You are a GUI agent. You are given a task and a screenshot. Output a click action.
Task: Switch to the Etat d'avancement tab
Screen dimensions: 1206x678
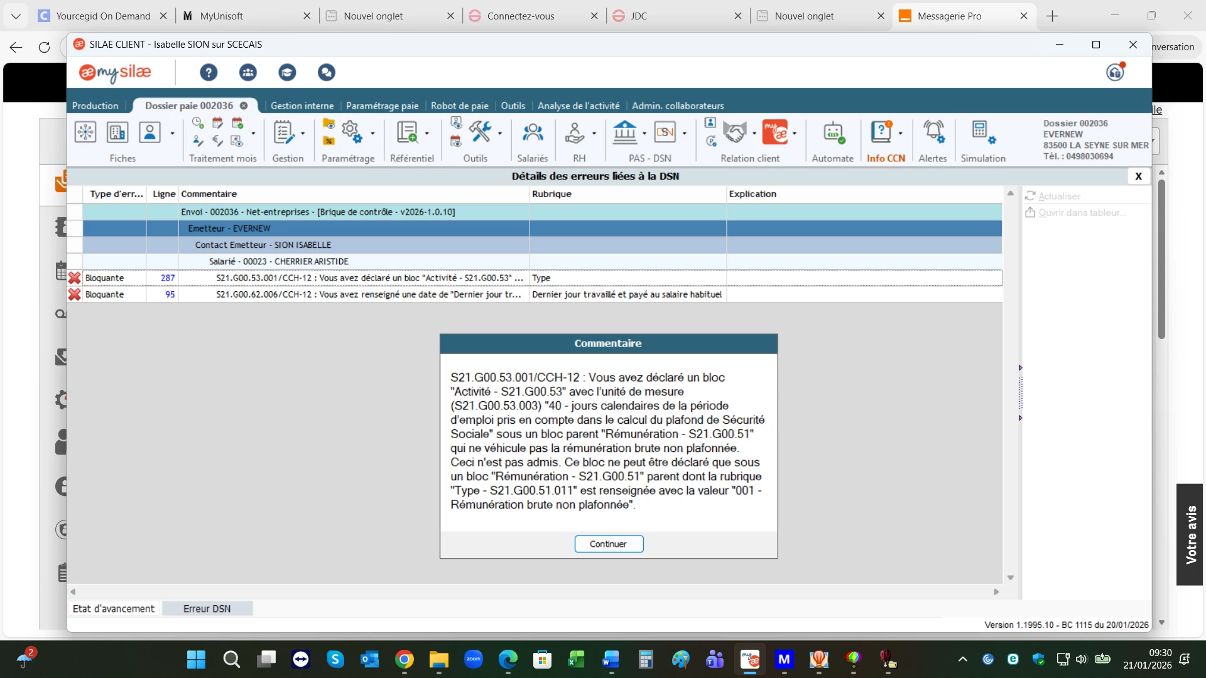(x=114, y=608)
